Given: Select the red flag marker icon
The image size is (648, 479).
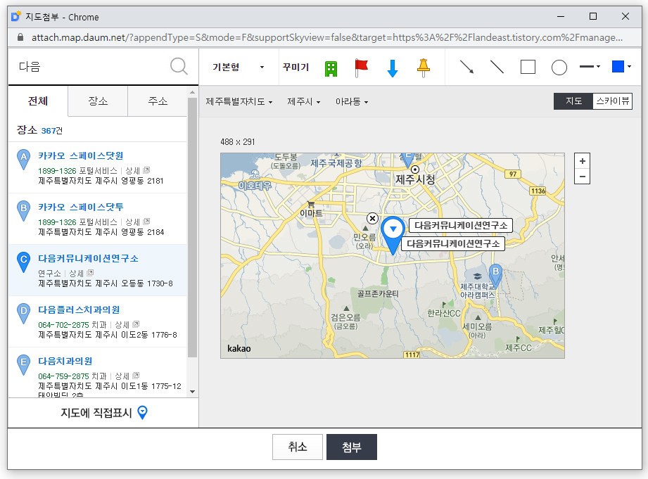Looking at the screenshot, I should tap(361, 68).
